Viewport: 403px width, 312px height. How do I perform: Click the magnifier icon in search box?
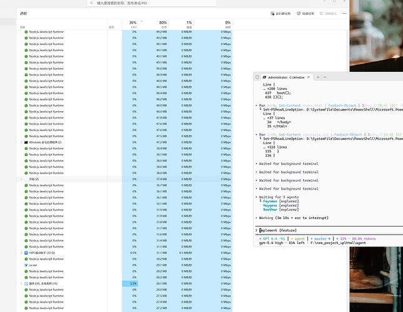(x=91, y=3)
